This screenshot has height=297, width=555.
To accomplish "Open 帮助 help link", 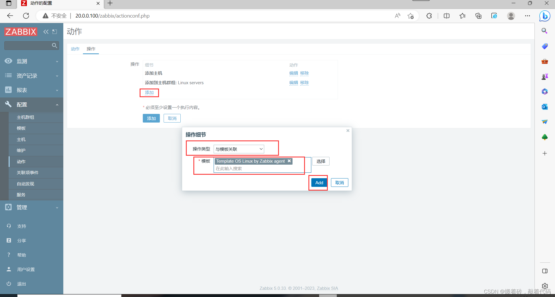I will [x=22, y=255].
